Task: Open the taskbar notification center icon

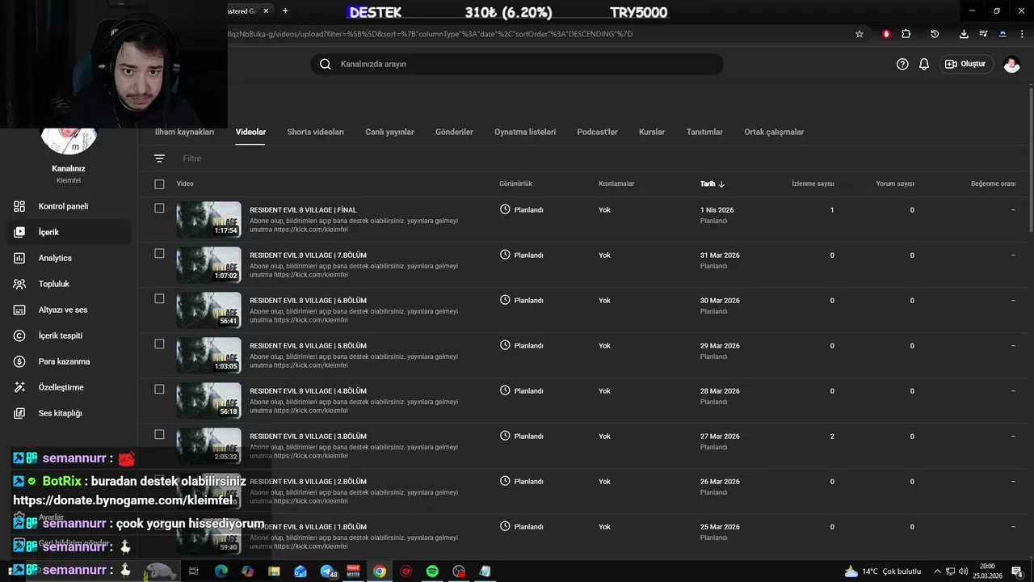Action: 1017,571
